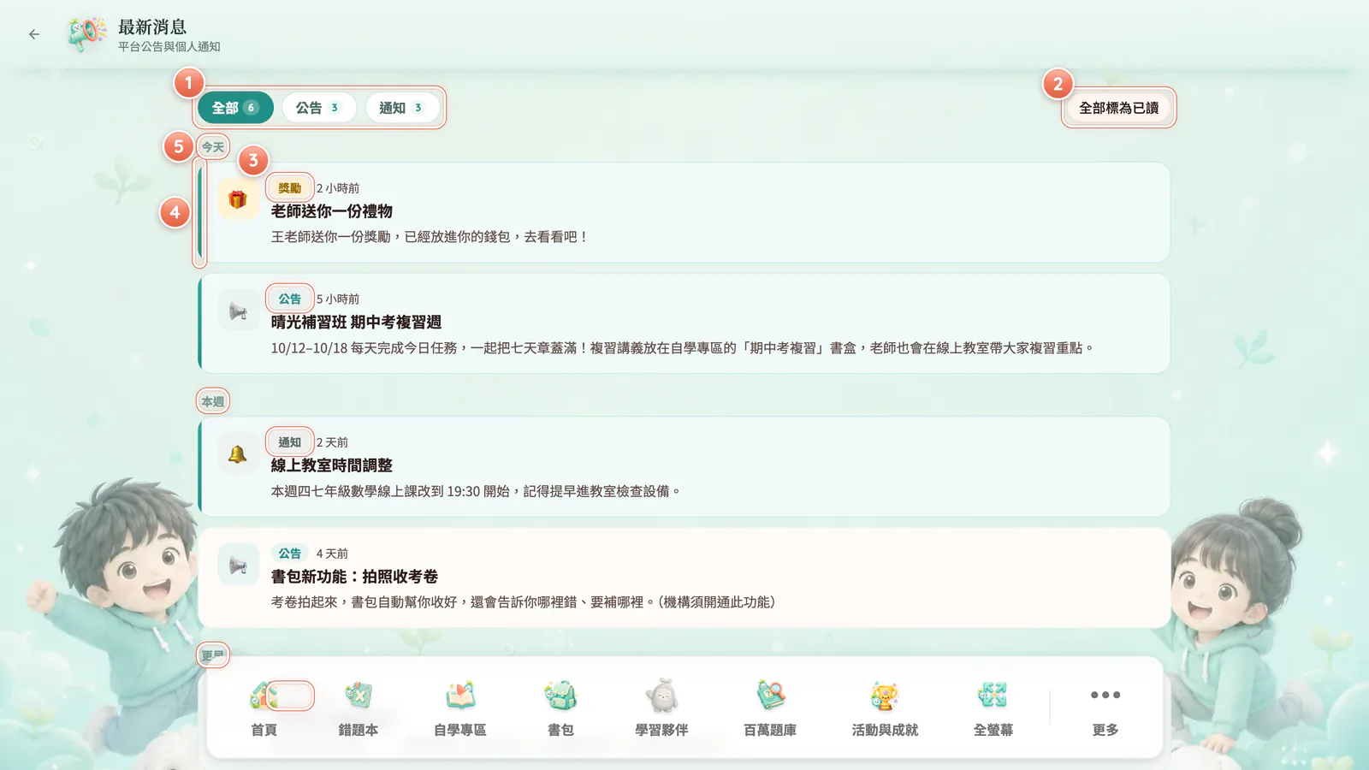The height and width of the screenshot is (770, 1369).
Task: Go back with the arrow icon
Action: point(34,34)
